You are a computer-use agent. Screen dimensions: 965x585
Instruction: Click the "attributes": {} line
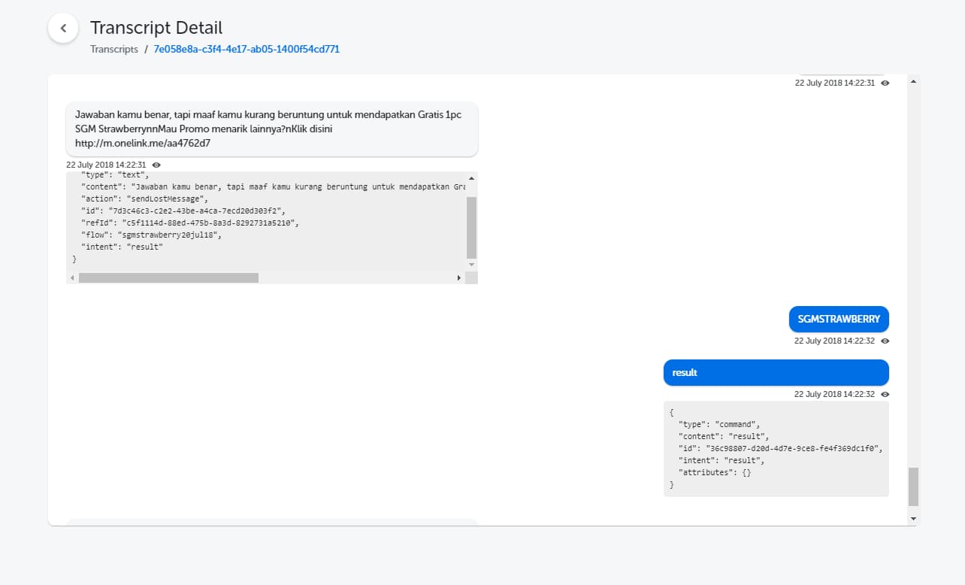pyautogui.click(x=715, y=472)
